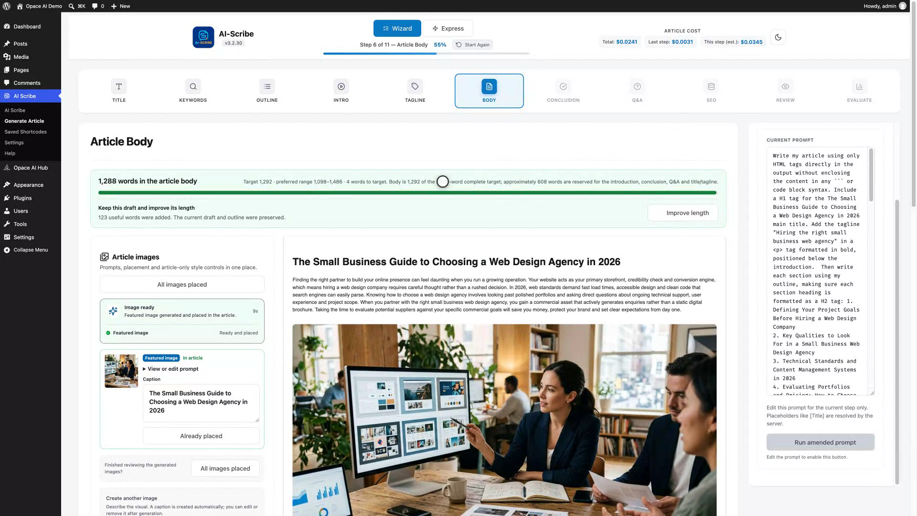
Task: Go to the Title step icon
Action: 119,86
